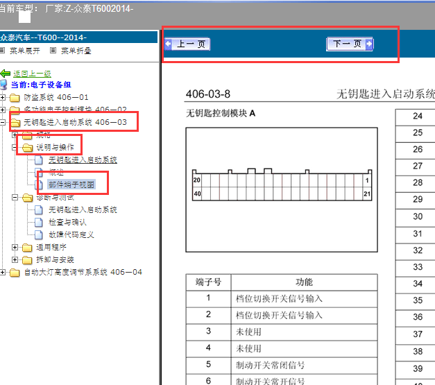
Task: Go to previous page with 上一页 button
Action: coord(187,44)
